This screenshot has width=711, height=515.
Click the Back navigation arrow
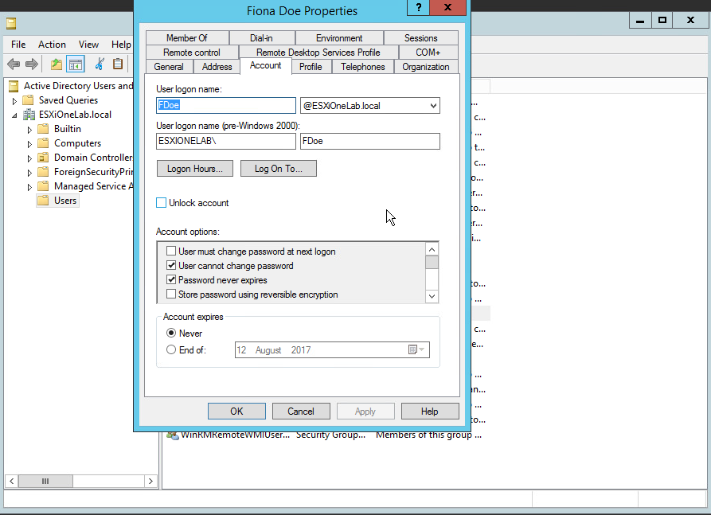[13, 64]
